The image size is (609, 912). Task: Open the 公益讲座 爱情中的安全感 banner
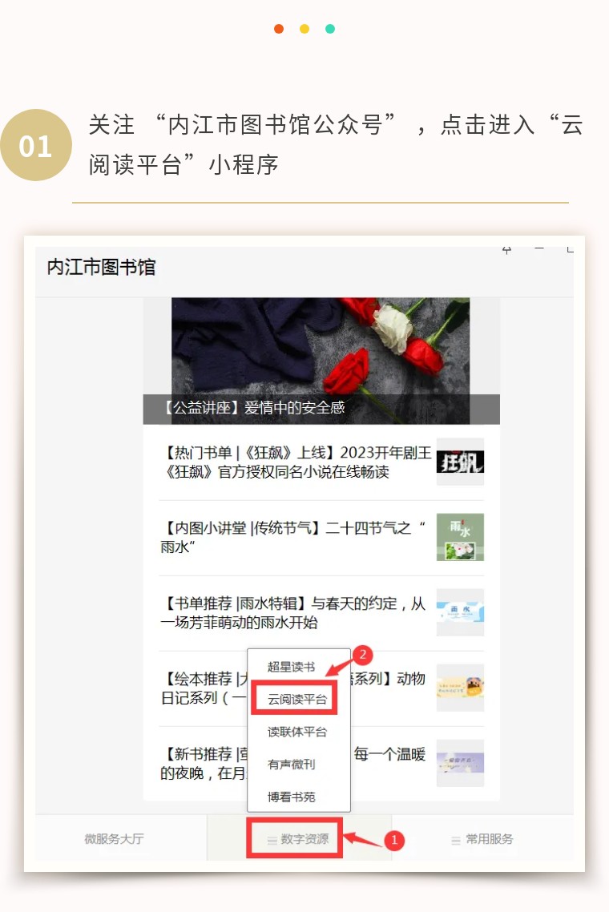tap(321, 361)
